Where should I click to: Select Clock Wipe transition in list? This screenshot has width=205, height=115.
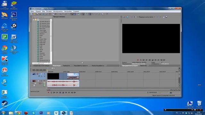(x=43, y=30)
